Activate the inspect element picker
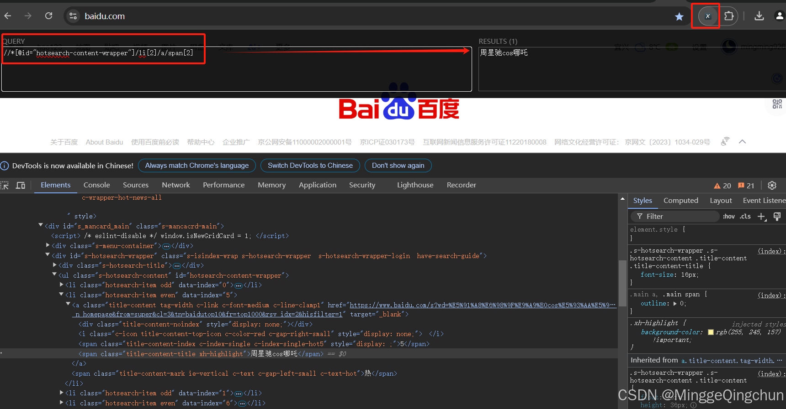Image resolution: width=786 pixels, height=409 pixels. [x=5, y=185]
